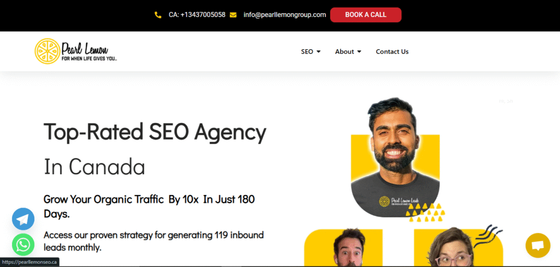560x267 pixels.
Task: Open the About navigation menu
Action: click(348, 52)
